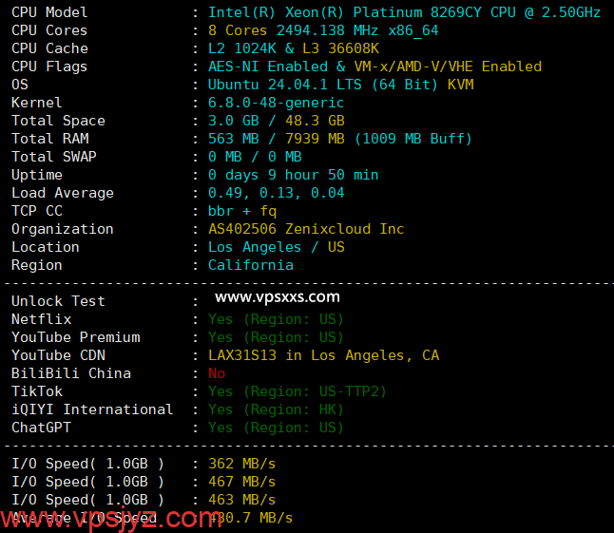Click the iQIYI International HK region result

coord(276,409)
